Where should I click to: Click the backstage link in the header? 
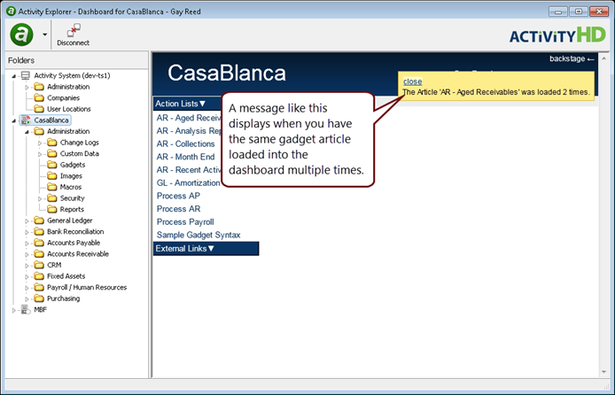click(572, 58)
